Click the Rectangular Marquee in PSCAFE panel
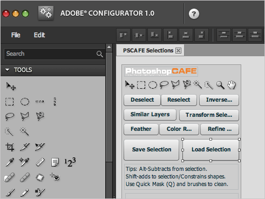265x199 pixels. coord(141,85)
